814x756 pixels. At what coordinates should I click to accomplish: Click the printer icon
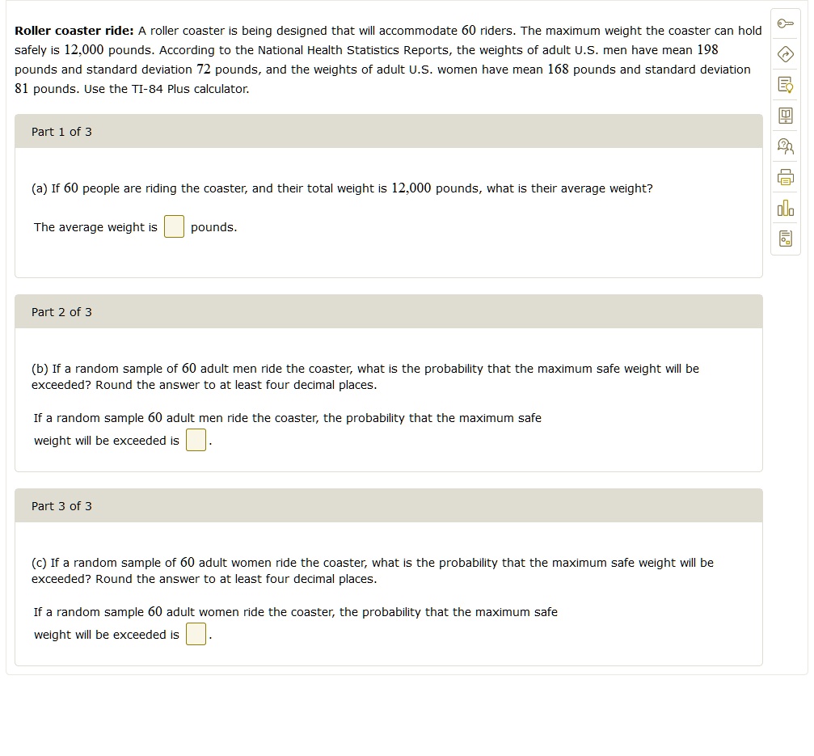coord(785,177)
